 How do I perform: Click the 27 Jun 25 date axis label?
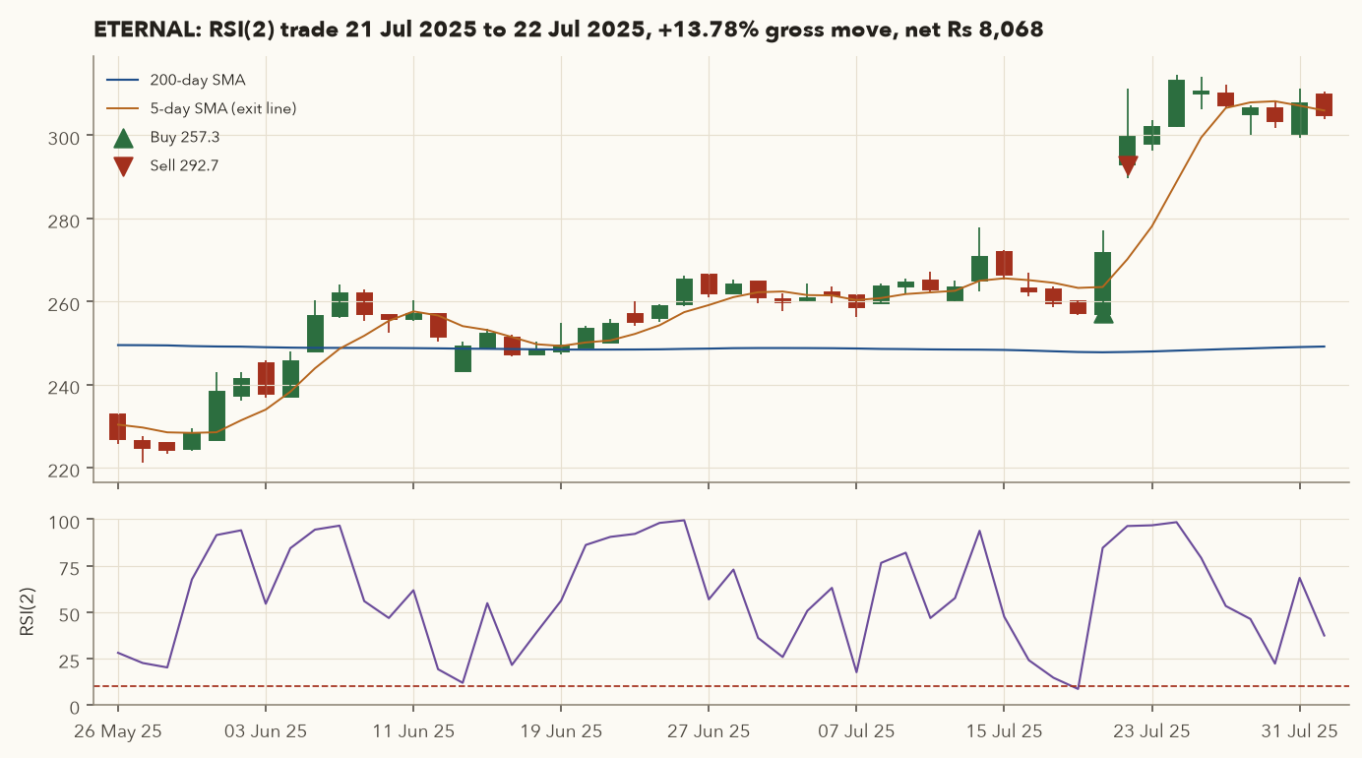(709, 731)
